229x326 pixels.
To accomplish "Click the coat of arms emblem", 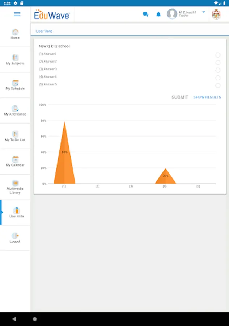I will [x=216, y=14].
